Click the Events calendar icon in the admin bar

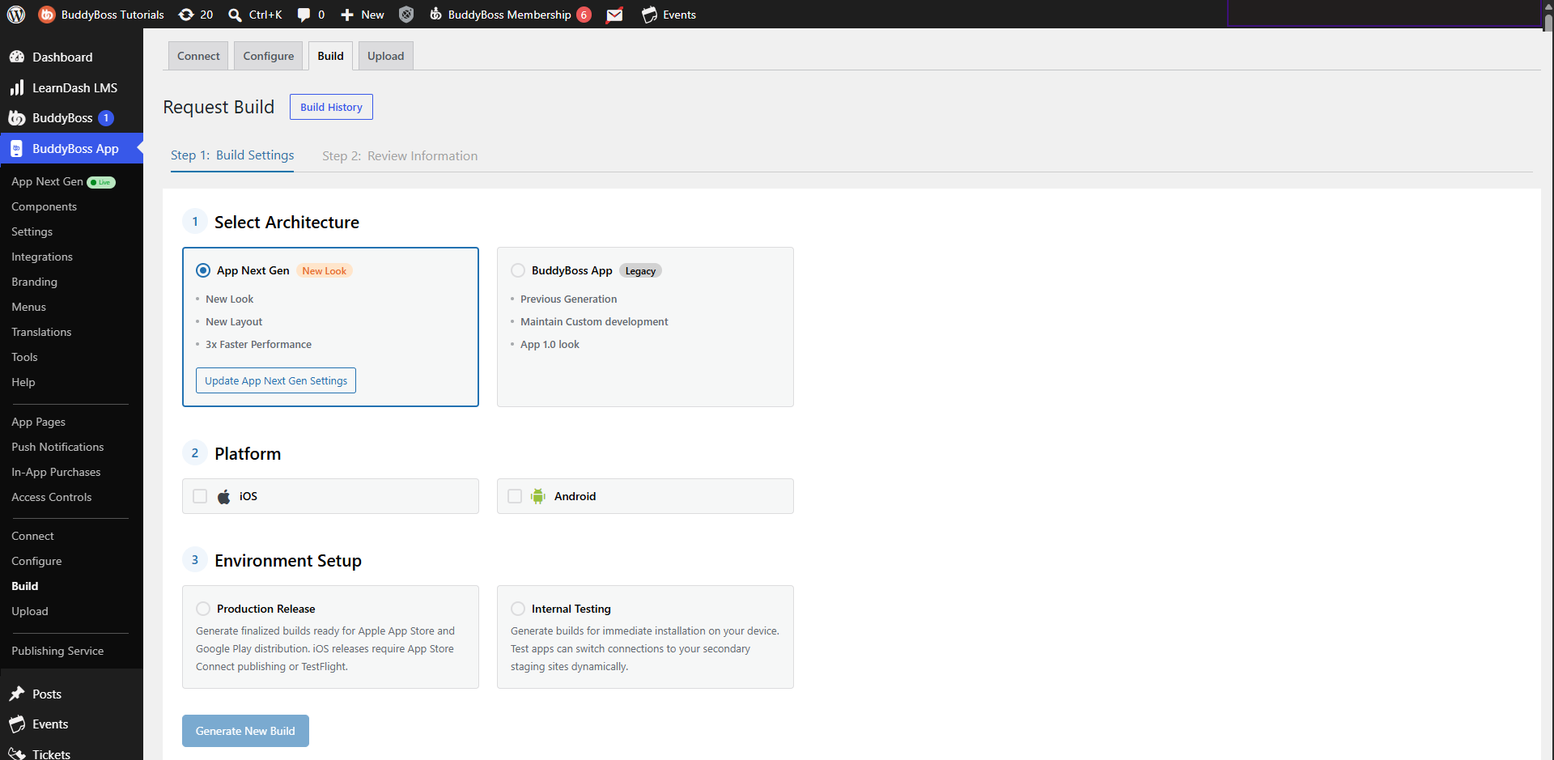649,15
